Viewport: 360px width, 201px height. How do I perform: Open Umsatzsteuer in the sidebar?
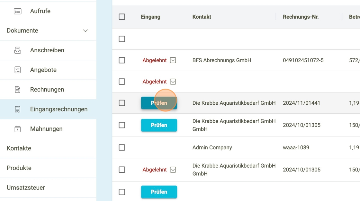[x=26, y=188]
